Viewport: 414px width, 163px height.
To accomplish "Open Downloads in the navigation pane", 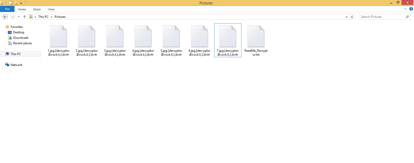I will [x=21, y=38].
